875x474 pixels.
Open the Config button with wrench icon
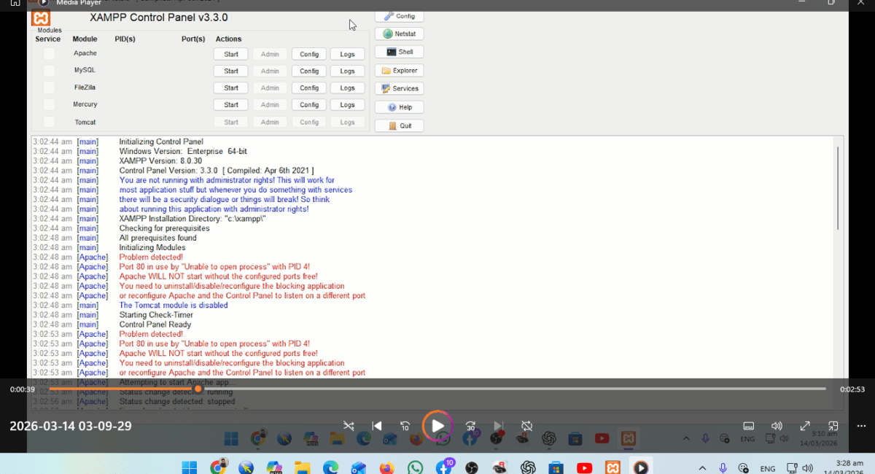click(x=399, y=16)
